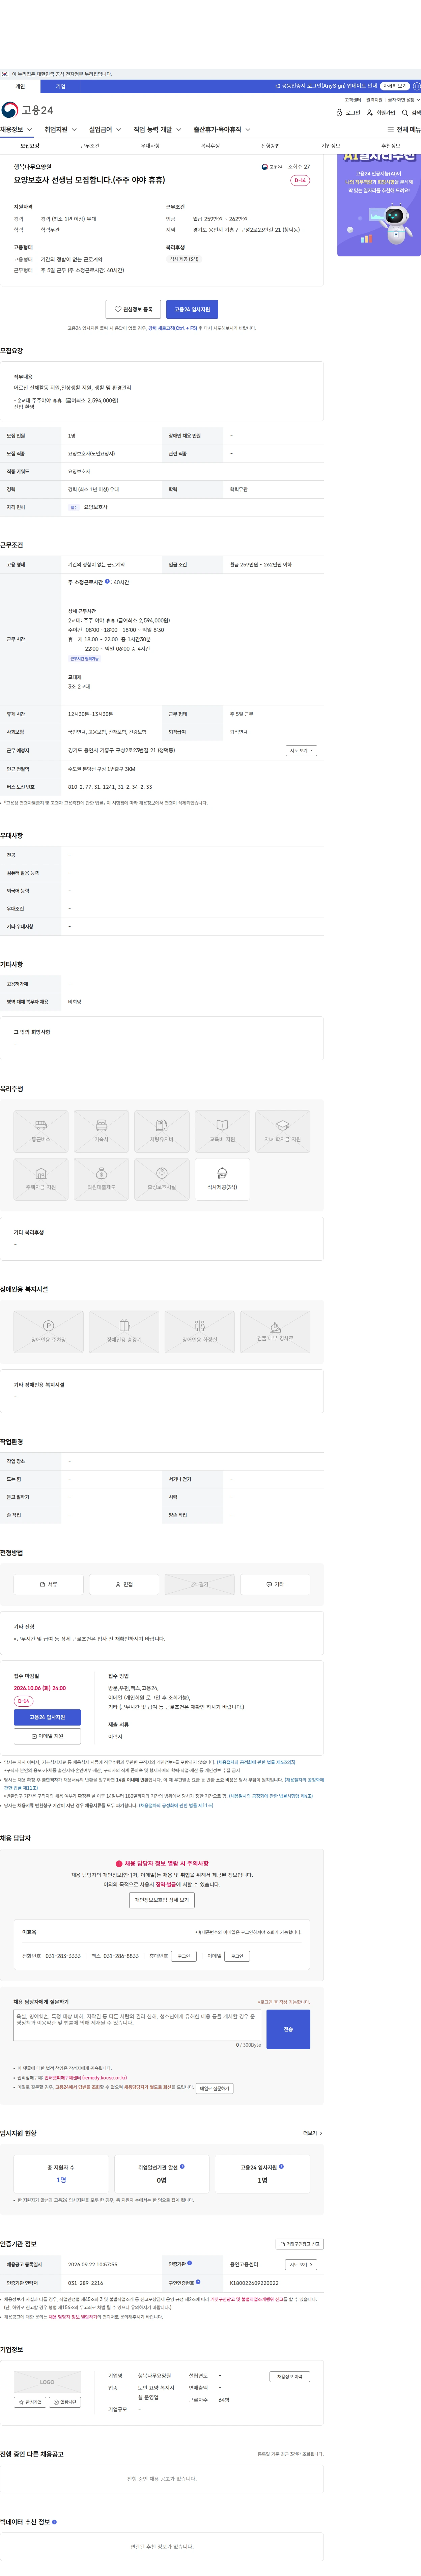This screenshot has width=421, height=2576.
Task: Expand the 직업 능력 개발 menu
Action: [x=157, y=130]
